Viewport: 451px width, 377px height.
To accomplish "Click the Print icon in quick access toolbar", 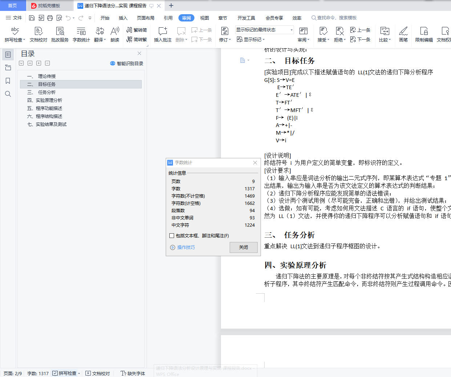I will [x=50, y=18].
